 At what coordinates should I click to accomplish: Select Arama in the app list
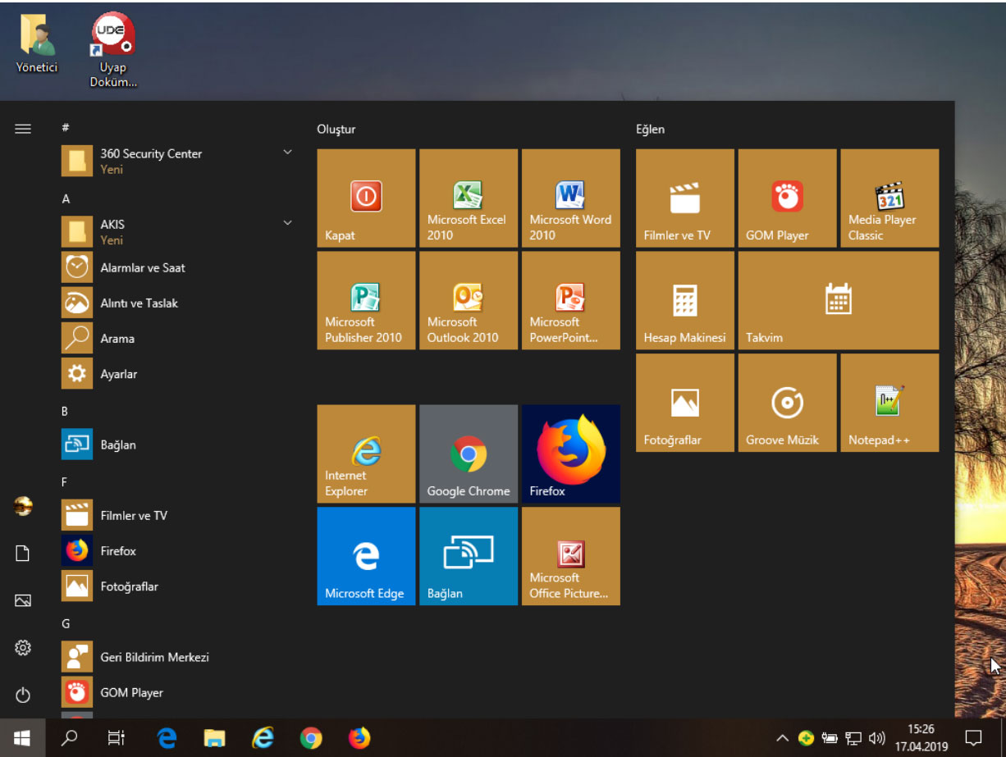click(x=177, y=338)
